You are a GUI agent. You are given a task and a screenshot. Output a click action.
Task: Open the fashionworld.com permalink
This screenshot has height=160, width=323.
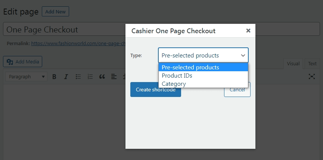pos(78,43)
